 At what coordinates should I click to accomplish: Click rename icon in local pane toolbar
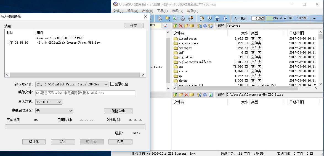[192, 94]
